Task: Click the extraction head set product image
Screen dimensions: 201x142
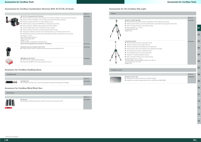Action: (8, 52)
